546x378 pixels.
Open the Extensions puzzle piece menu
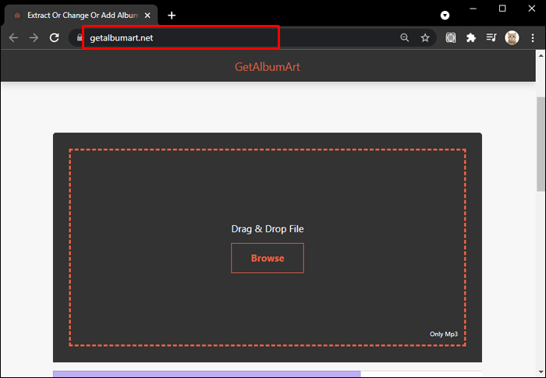471,37
